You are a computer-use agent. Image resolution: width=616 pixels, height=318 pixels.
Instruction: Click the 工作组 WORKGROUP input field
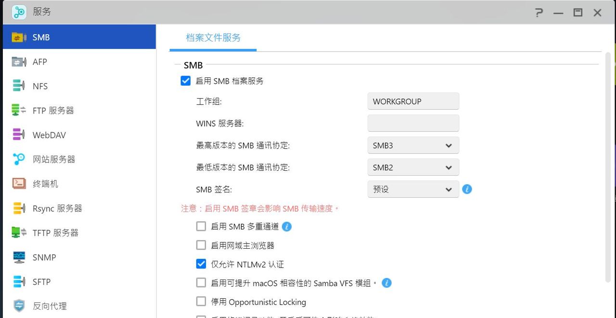(x=413, y=101)
